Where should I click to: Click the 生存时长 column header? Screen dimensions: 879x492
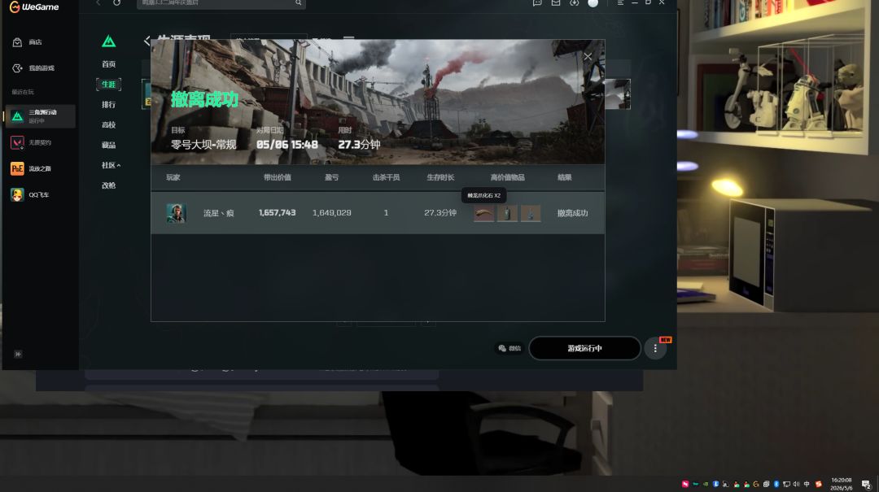(x=440, y=177)
